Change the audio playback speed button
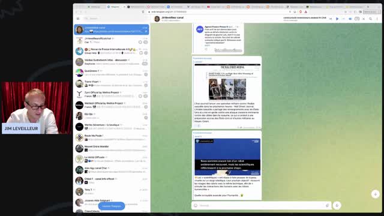384x216 pixels. 357,19
